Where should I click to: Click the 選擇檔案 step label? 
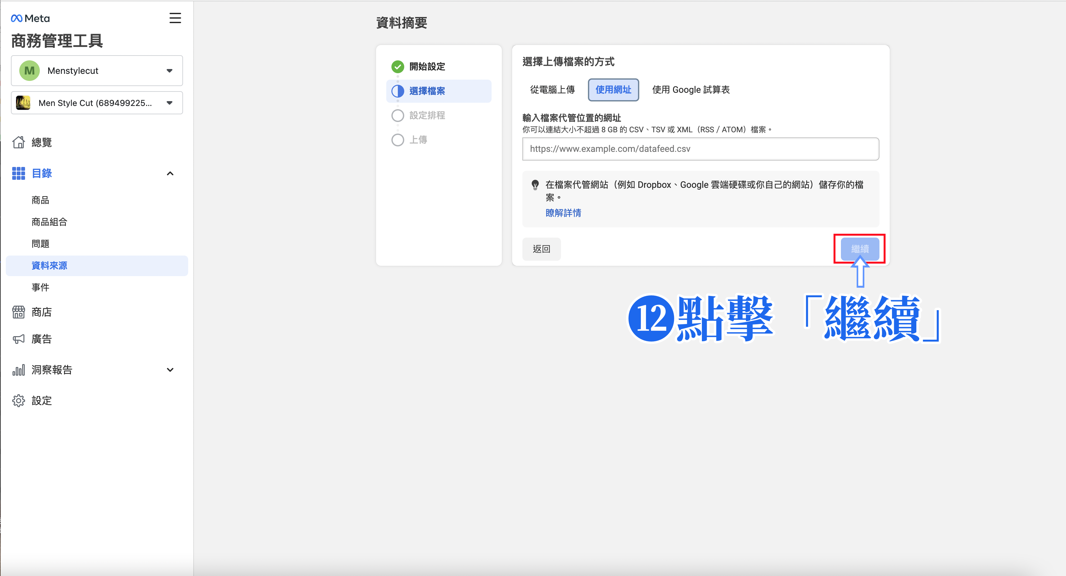(427, 91)
